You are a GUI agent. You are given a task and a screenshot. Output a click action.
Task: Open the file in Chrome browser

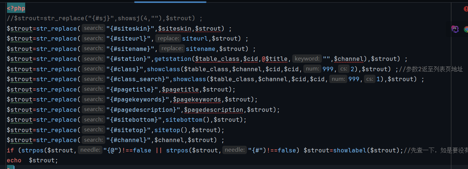point(466,29)
